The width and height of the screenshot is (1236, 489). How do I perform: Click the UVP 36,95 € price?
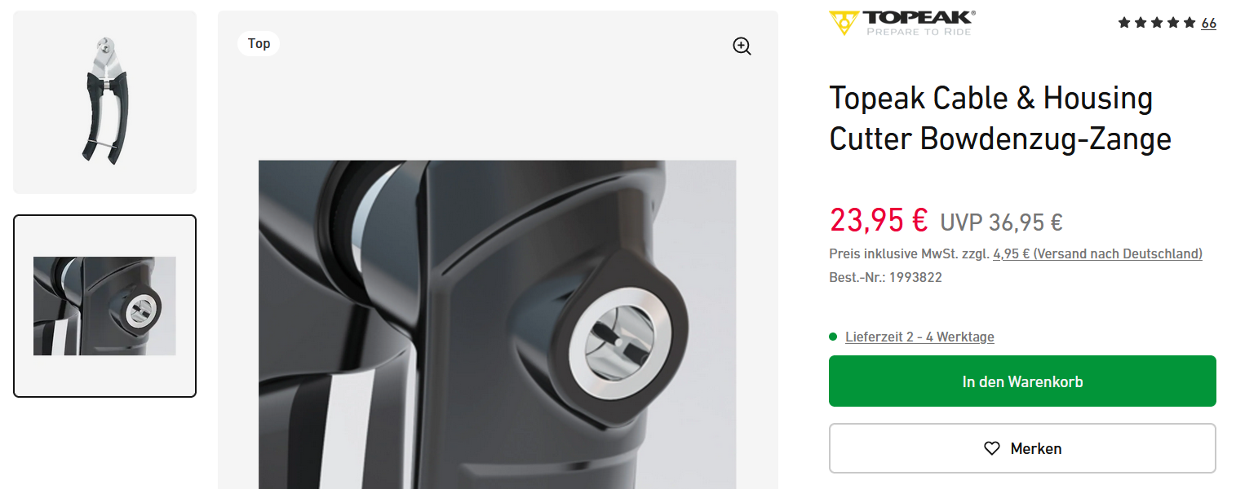coord(1001,222)
